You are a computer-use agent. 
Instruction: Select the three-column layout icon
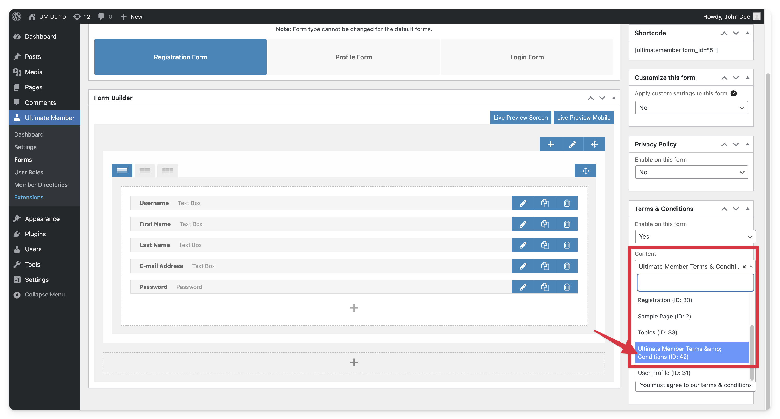(x=167, y=171)
